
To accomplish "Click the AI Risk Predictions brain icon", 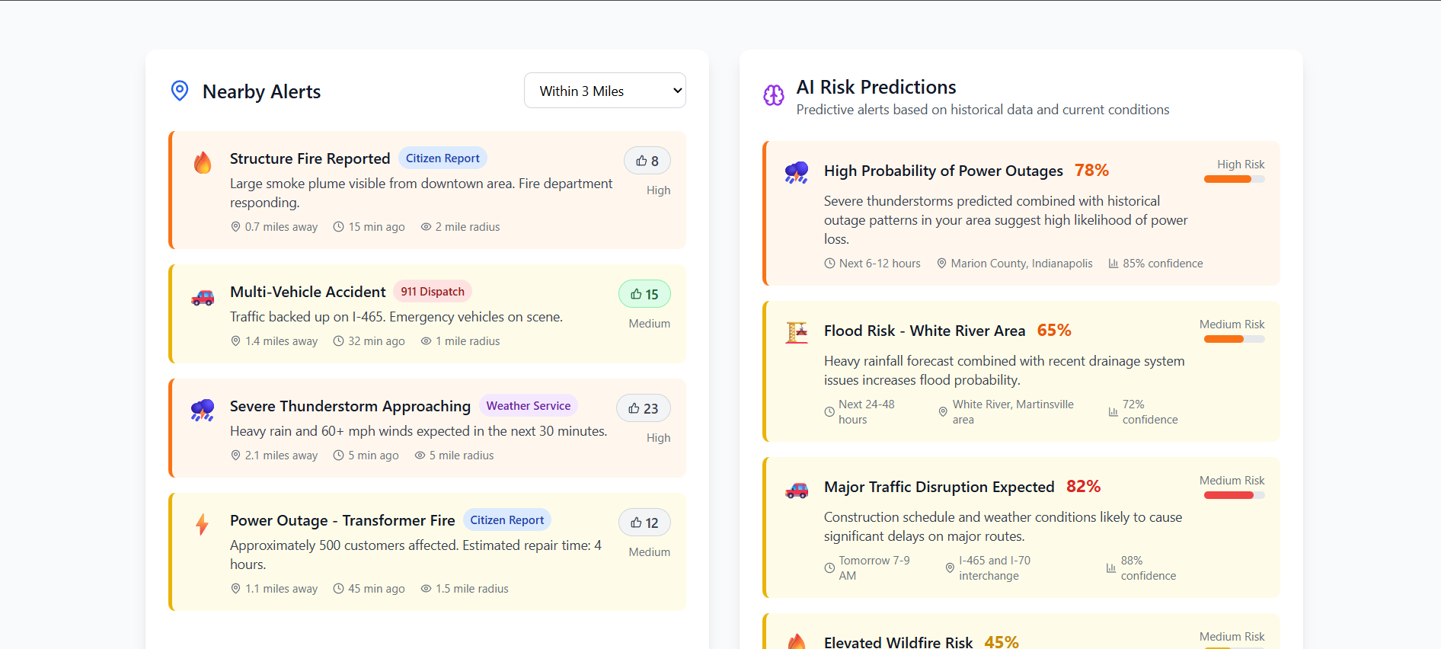I will 774,95.
